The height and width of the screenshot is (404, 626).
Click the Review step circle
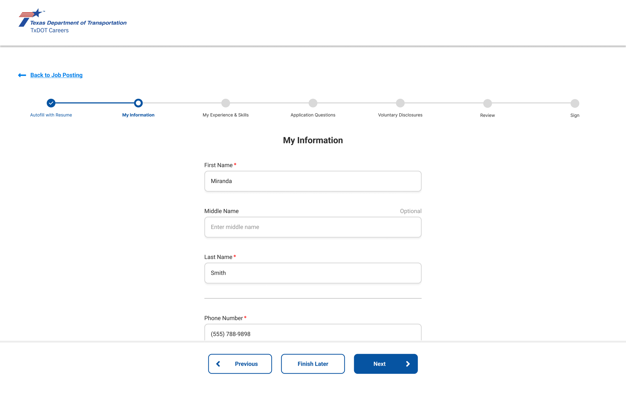coord(487,103)
